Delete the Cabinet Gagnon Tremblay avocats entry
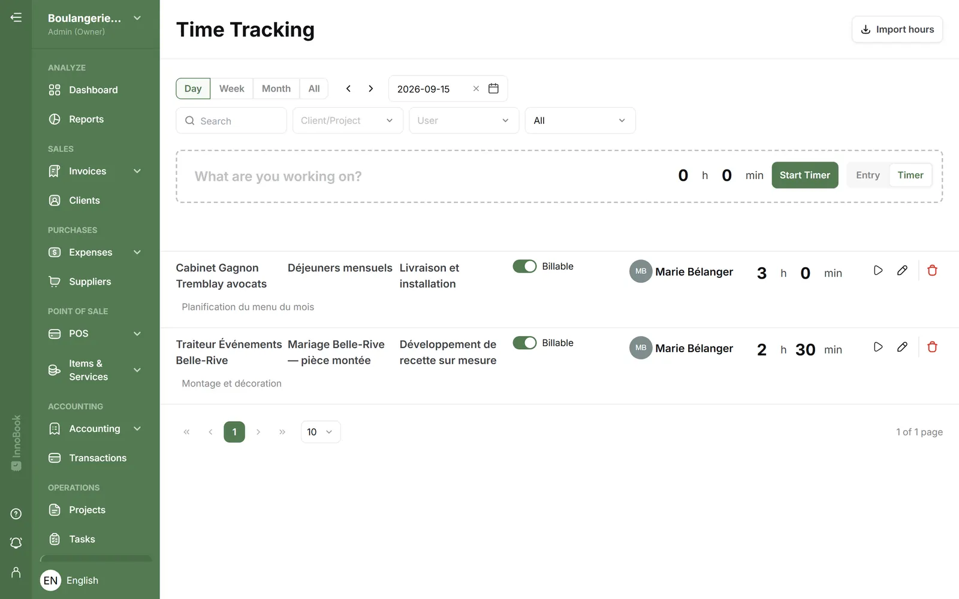This screenshot has height=599, width=959. click(x=932, y=271)
